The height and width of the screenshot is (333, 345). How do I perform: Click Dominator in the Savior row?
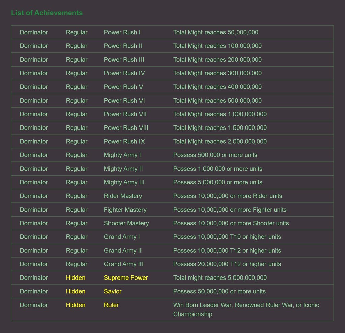[34, 292]
